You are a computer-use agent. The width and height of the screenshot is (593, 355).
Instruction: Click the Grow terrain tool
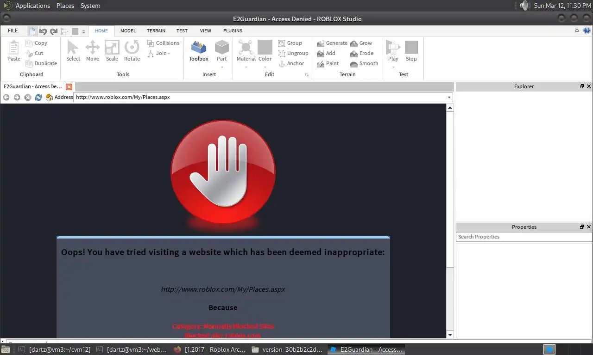click(x=361, y=43)
